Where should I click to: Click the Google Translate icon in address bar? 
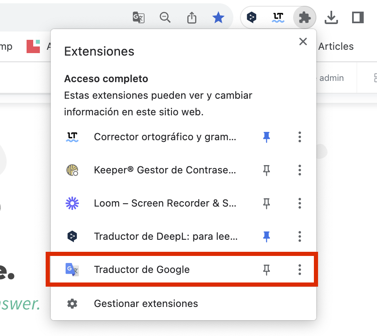(138, 17)
